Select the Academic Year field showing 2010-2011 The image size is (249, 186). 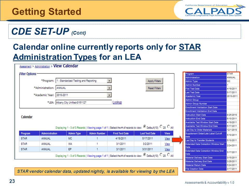tap(84, 95)
